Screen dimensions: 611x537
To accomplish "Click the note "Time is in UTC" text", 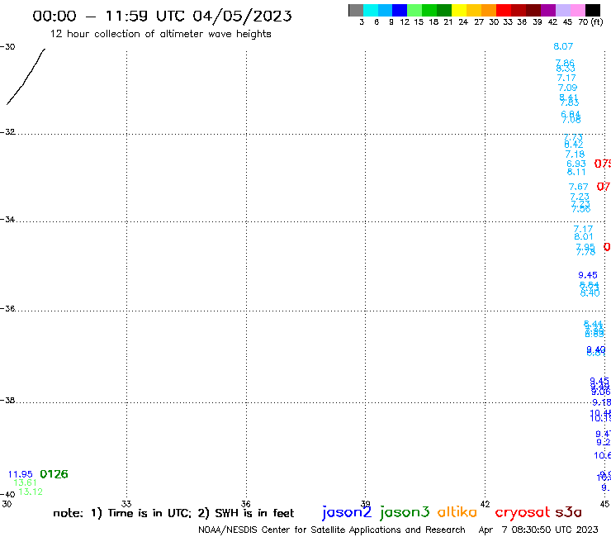I will (150, 513).
